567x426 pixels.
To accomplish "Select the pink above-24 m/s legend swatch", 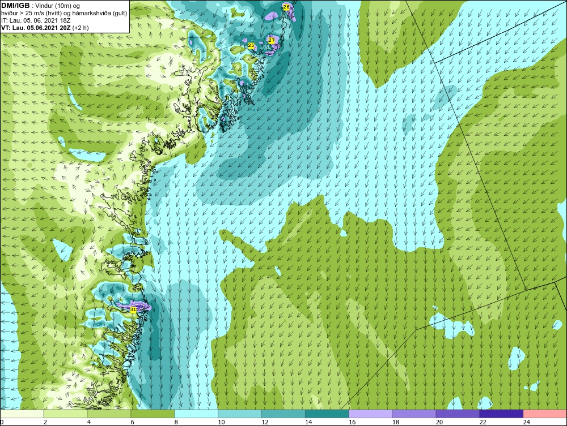I will (x=545, y=414).
